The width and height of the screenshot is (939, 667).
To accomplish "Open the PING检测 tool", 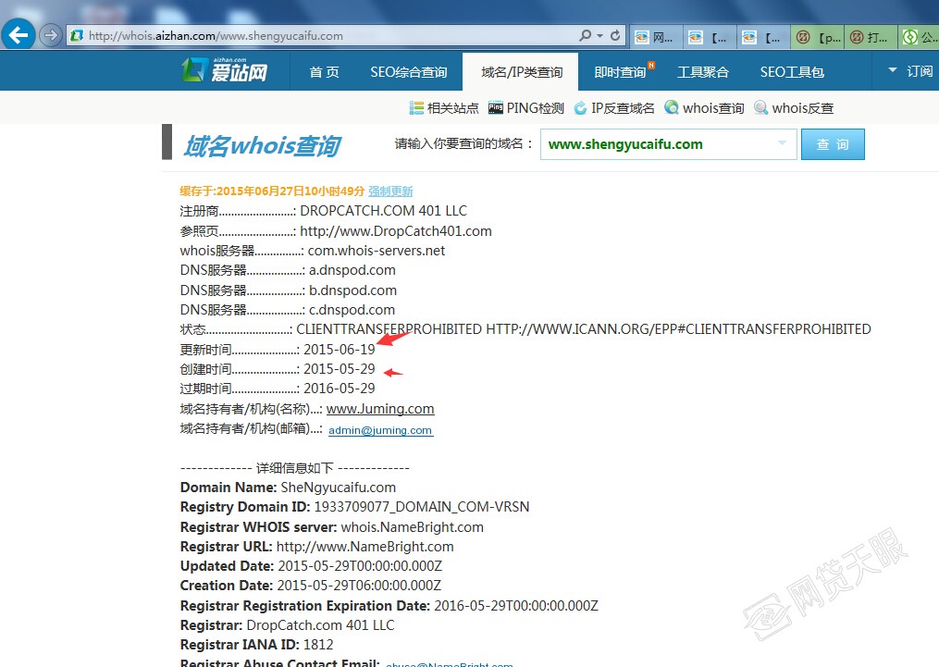I will coord(525,108).
